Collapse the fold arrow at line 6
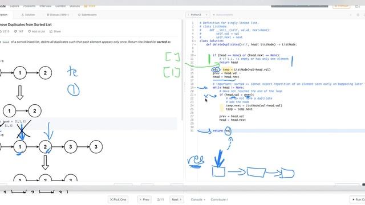Screen dimensions: 365x205 click(195, 41)
